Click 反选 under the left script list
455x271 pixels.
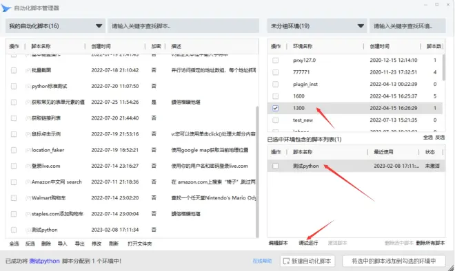[x=30, y=243]
